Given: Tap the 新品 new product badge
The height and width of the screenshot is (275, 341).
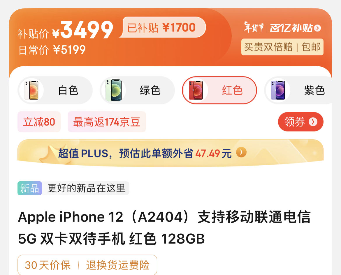Looking at the screenshot, I should click(30, 188).
